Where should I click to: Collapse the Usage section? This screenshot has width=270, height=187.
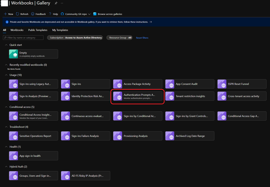(6, 75)
